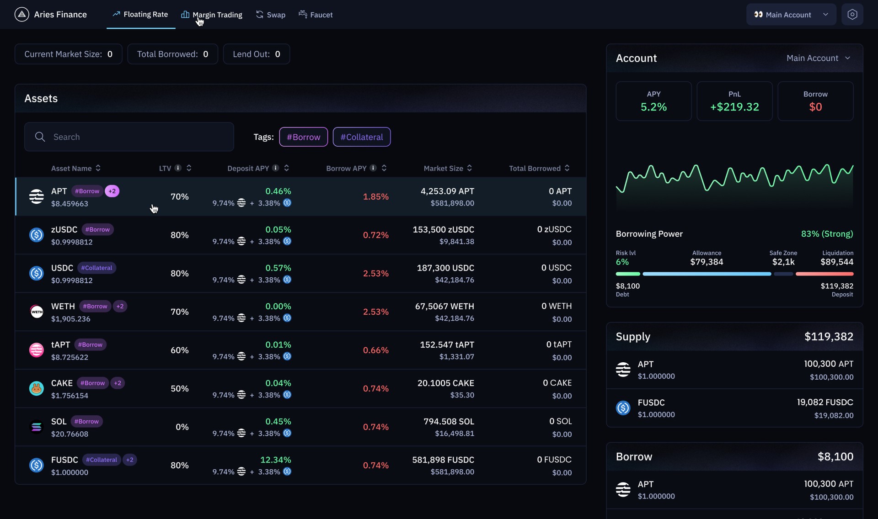This screenshot has height=519, width=878.
Task: Open the settings hexagon icon
Action: coord(852,15)
